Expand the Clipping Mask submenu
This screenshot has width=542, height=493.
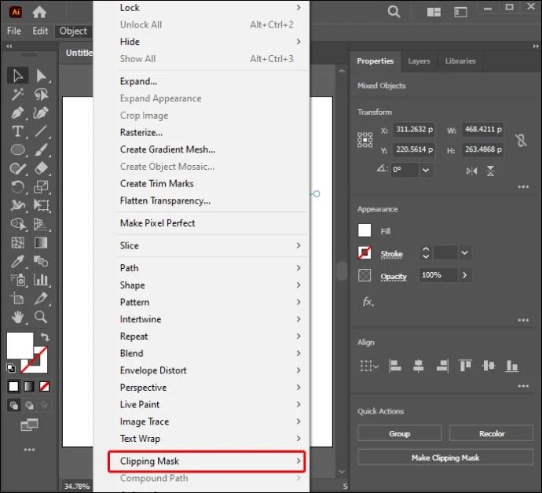[207, 462]
